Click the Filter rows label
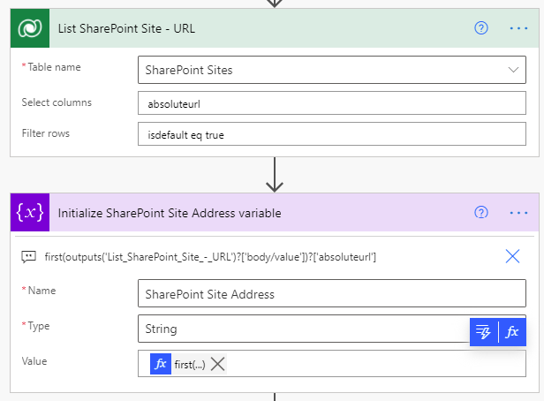Viewport: 544px width, 401px height. coord(45,133)
